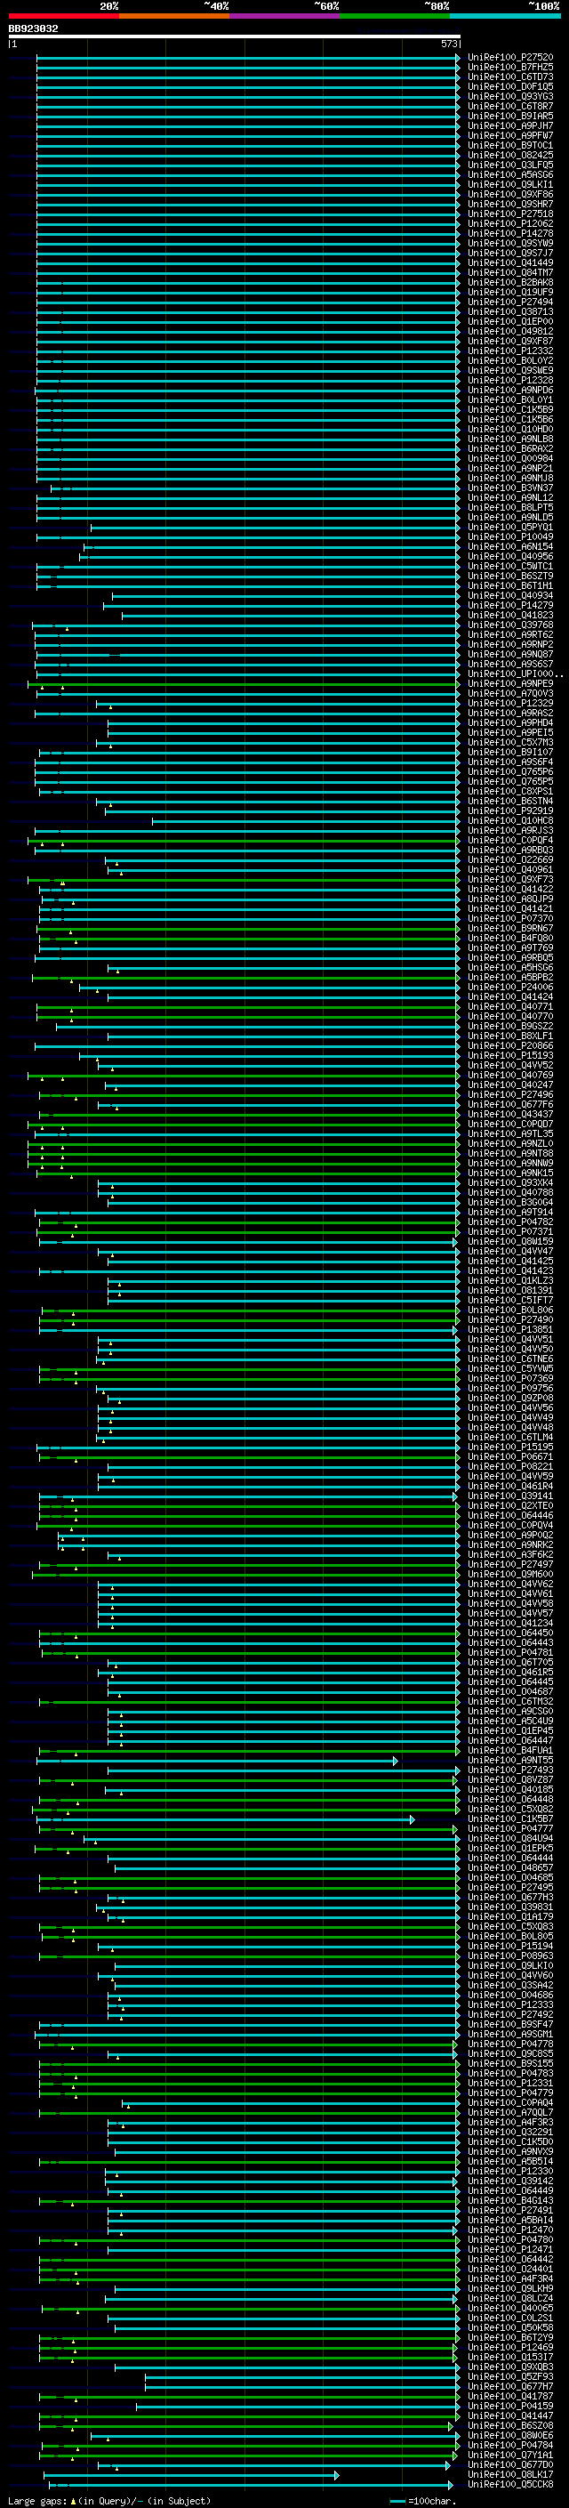Open hit UniRef100_B7FHZ5

tap(510, 68)
